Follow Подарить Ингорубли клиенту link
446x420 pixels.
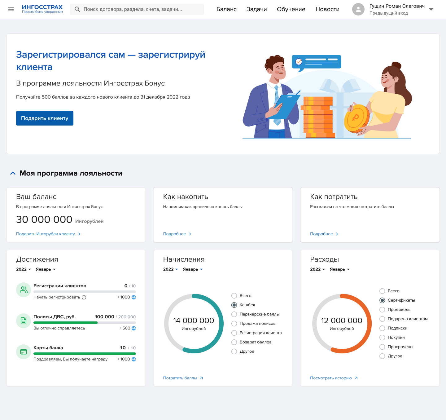tap(46, 234)
